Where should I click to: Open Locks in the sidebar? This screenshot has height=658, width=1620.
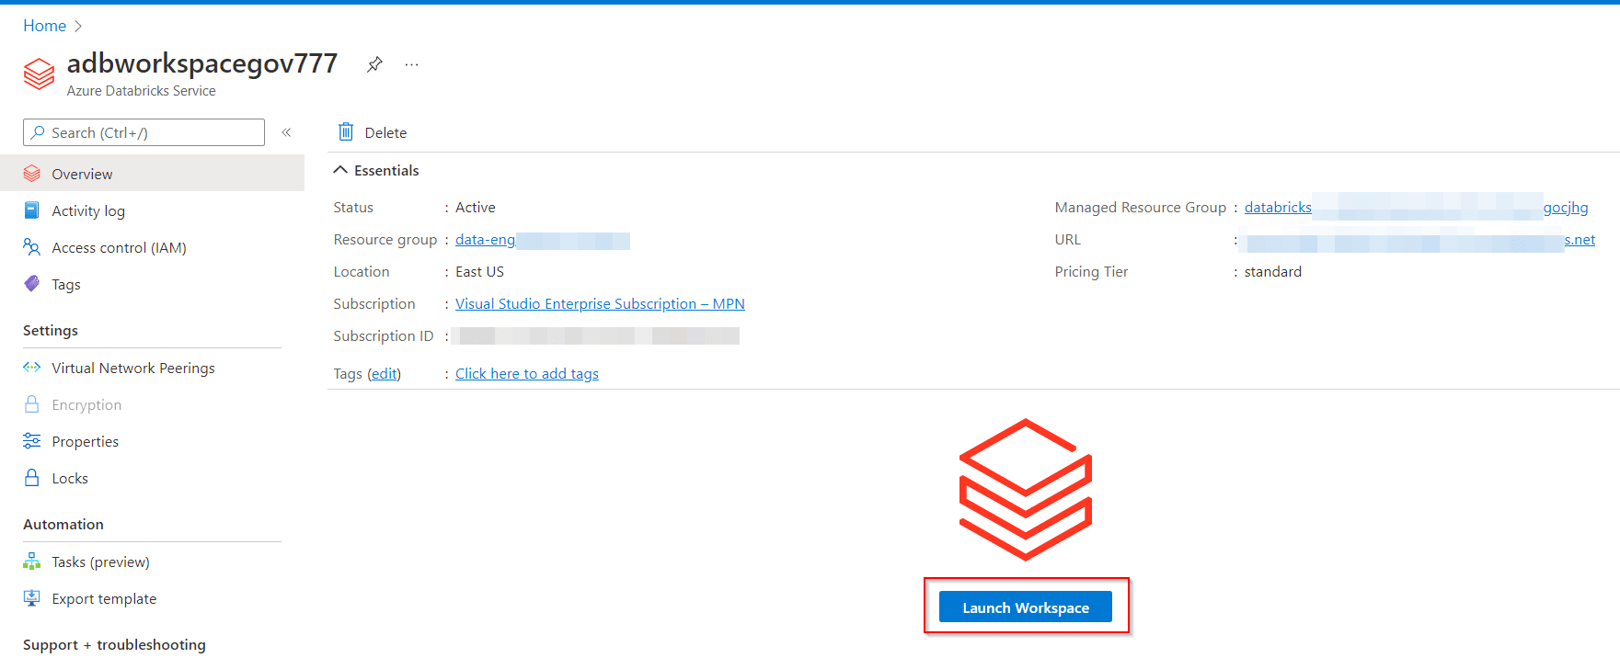(x=70, y=478)
